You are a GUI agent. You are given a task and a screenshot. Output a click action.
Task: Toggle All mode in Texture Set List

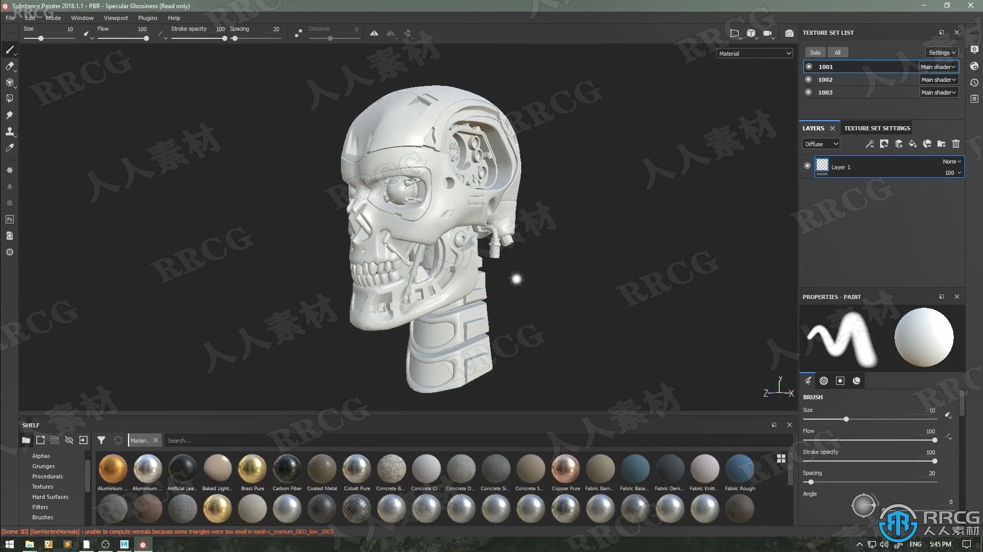pos(838,53)
